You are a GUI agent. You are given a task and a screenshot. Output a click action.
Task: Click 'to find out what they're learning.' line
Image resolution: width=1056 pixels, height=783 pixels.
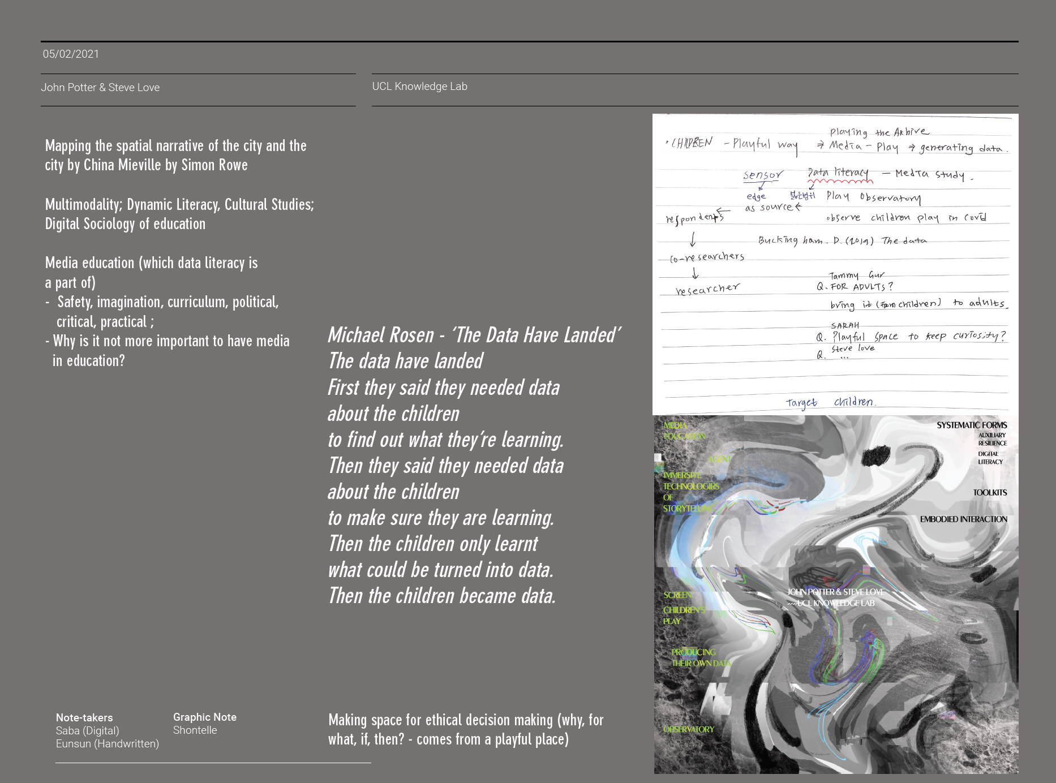tap(446, 440)
